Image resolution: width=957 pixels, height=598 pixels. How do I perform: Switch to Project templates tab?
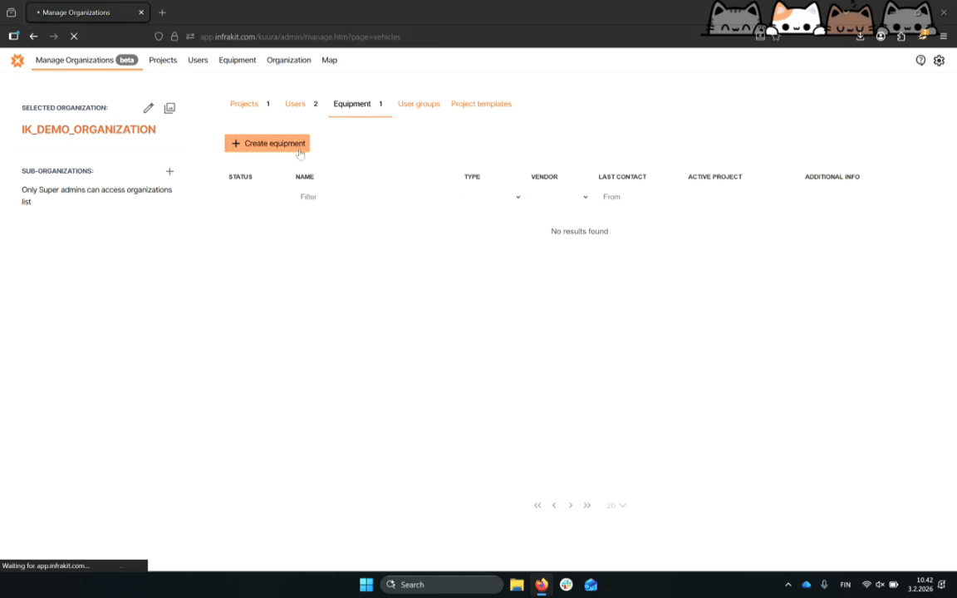482,104
